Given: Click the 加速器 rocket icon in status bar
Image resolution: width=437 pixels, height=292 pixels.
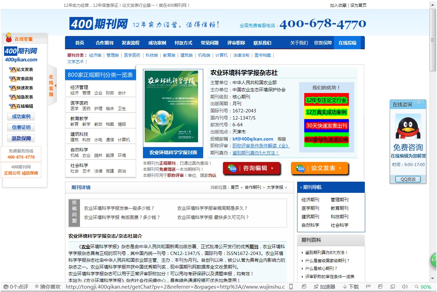Looking at the screenshot, I should click(316, 287).
